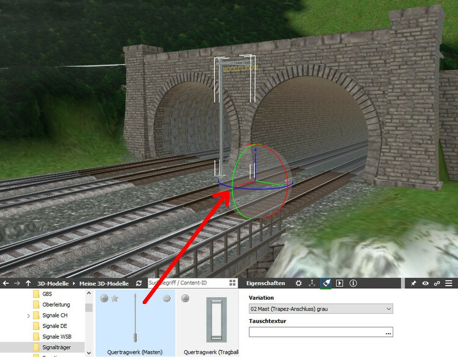
Task: Select the paint brush variation tab
Action: [326, 283]
